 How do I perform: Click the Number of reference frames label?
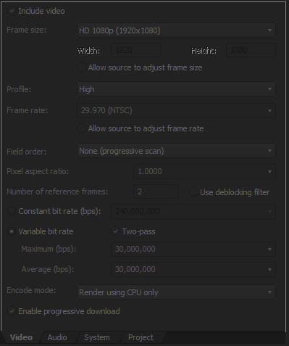click(x=57, y=191)
